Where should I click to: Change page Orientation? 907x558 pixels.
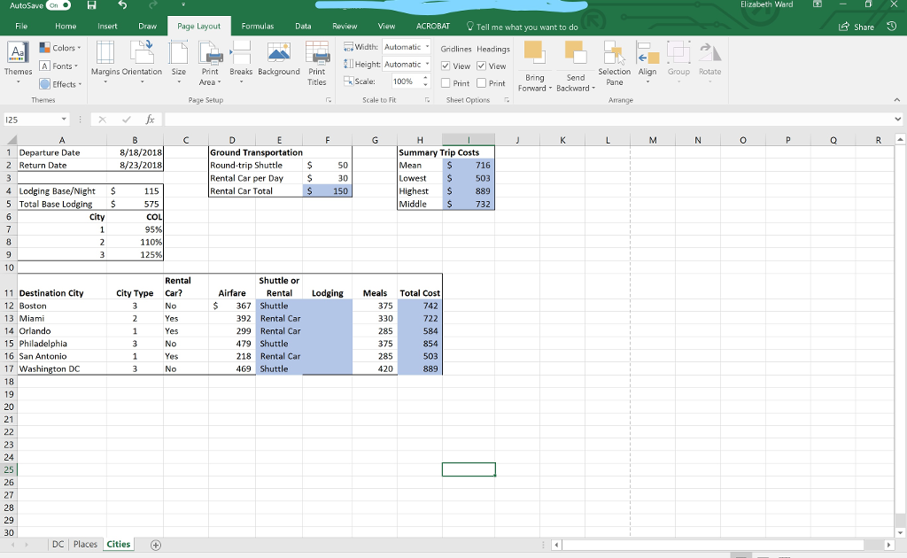pyautogui.click(x=142, y=63)
